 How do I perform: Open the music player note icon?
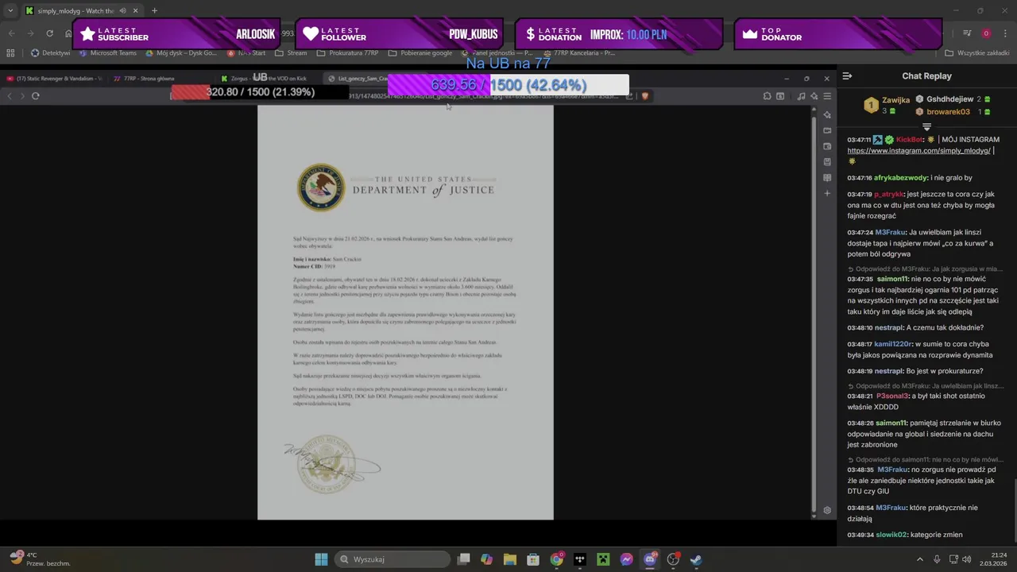pos(801,96)
